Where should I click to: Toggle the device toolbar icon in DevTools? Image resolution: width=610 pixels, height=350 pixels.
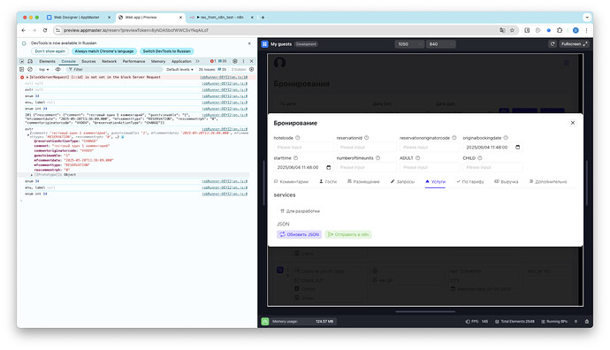coord(30,62)
